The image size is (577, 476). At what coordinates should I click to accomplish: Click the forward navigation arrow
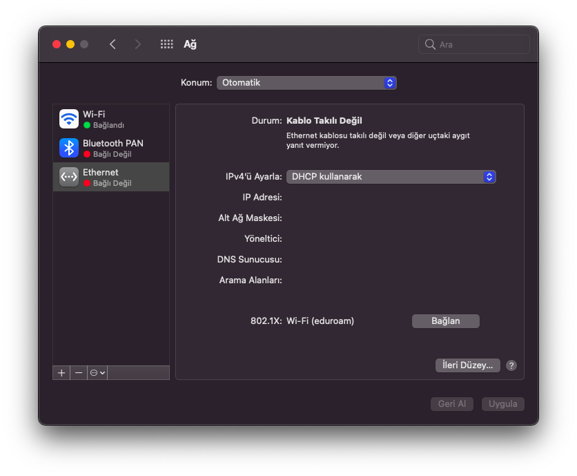click(137, 44)
